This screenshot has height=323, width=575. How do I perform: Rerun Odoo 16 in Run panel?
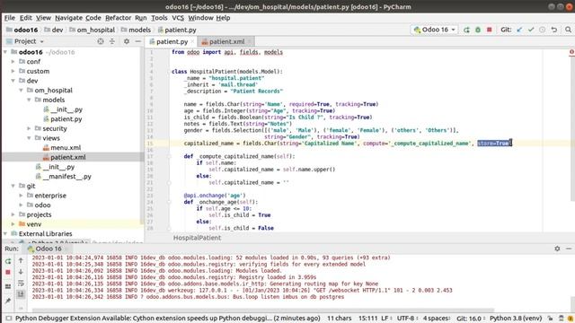[8, 261]
